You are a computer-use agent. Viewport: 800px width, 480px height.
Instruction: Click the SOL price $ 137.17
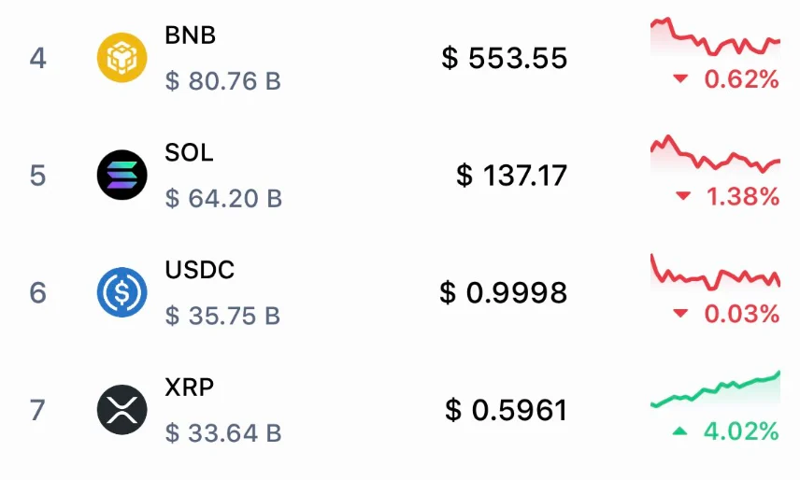tap(512, 176)
